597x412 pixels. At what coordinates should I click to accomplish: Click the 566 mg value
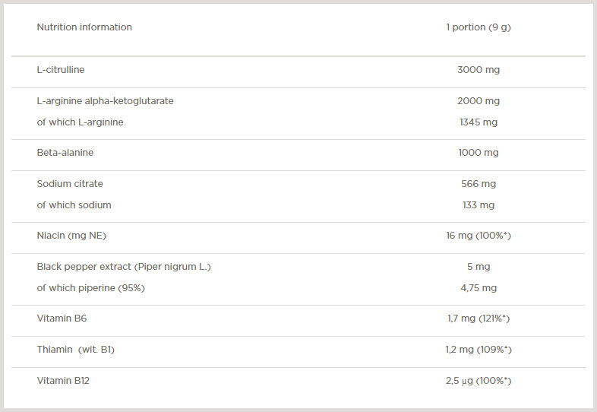(x=478, y=184)
